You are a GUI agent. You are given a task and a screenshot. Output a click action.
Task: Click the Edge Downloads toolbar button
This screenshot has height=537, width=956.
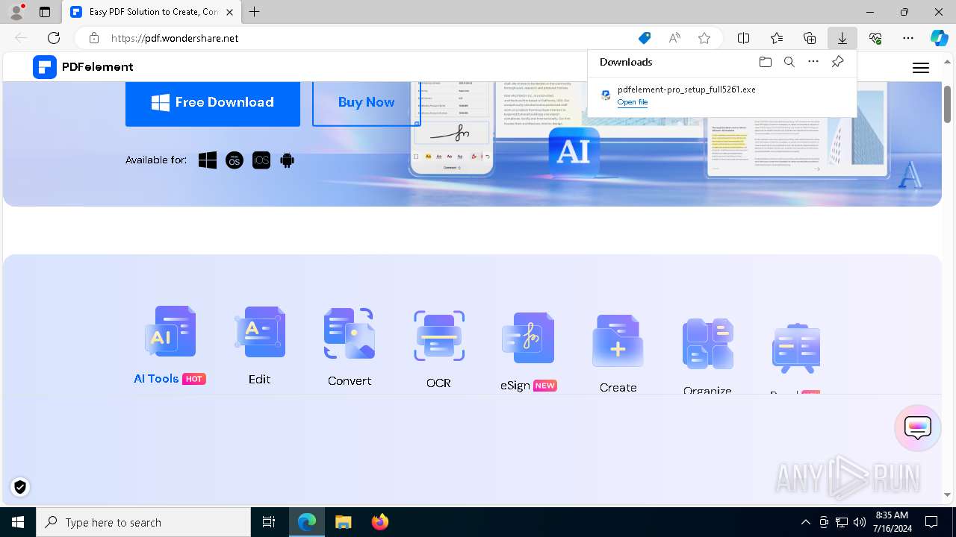842,38
